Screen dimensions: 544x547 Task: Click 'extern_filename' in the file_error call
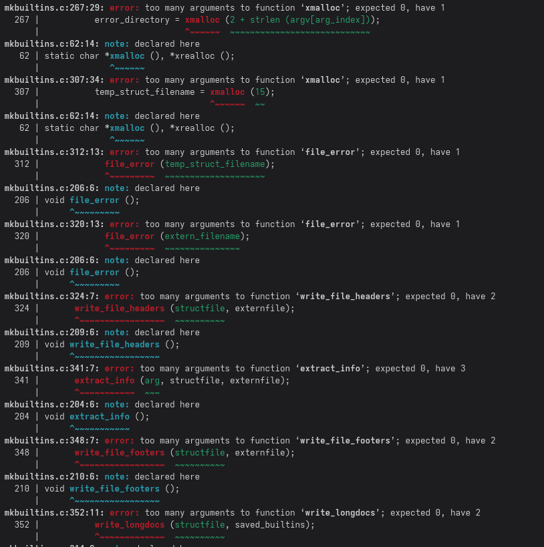coord(202,236)
